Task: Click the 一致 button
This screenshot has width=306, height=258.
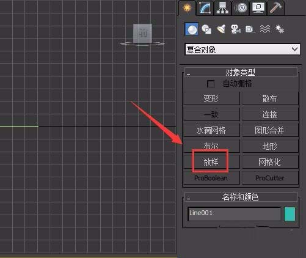Action: [211, 114]
